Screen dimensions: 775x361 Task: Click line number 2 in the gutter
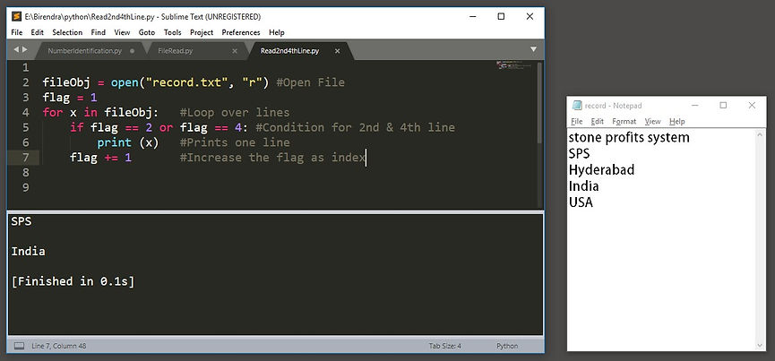[26, 82]
